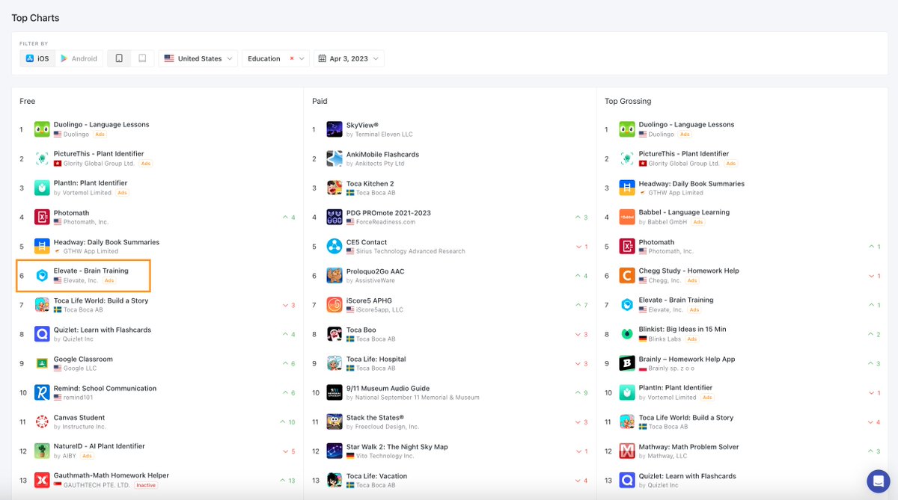Open Remind: School Communication app page
The image size is (898, 500).
[x=105, y=388]
